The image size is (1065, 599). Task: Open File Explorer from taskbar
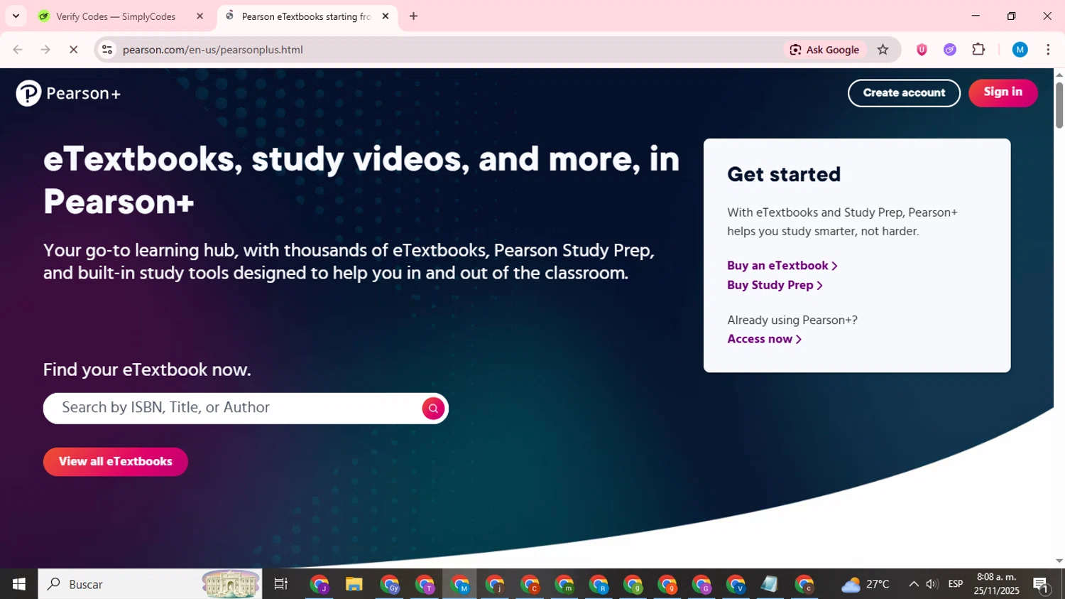pos(354,584)
